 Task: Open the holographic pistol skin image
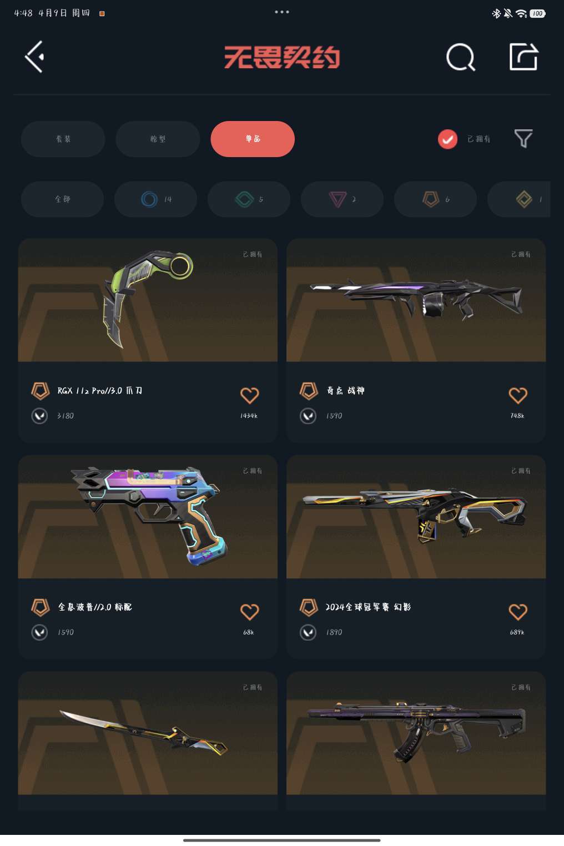[148, 517]
